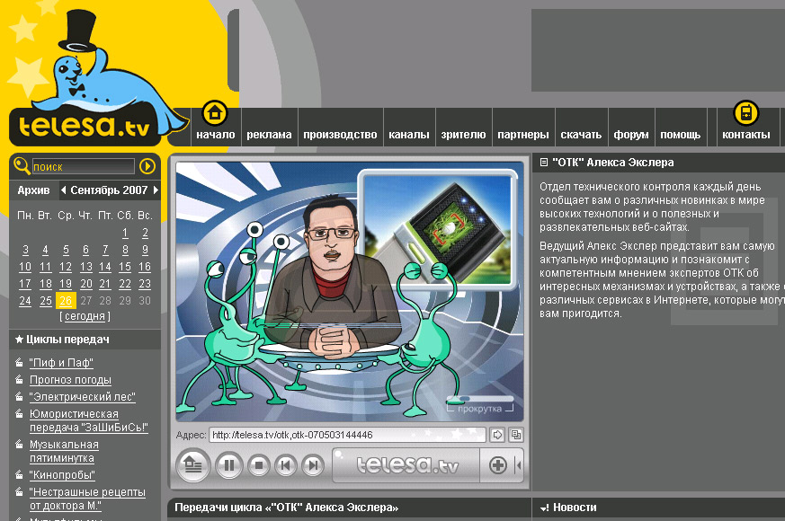
Task: Go to the next month in the archive calendar
Action: 156,190
